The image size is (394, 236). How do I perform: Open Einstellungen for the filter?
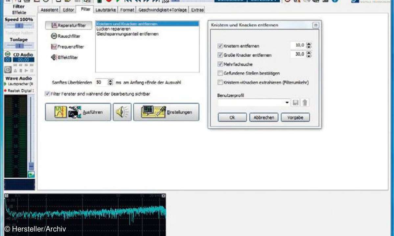(x=166, y=112)
